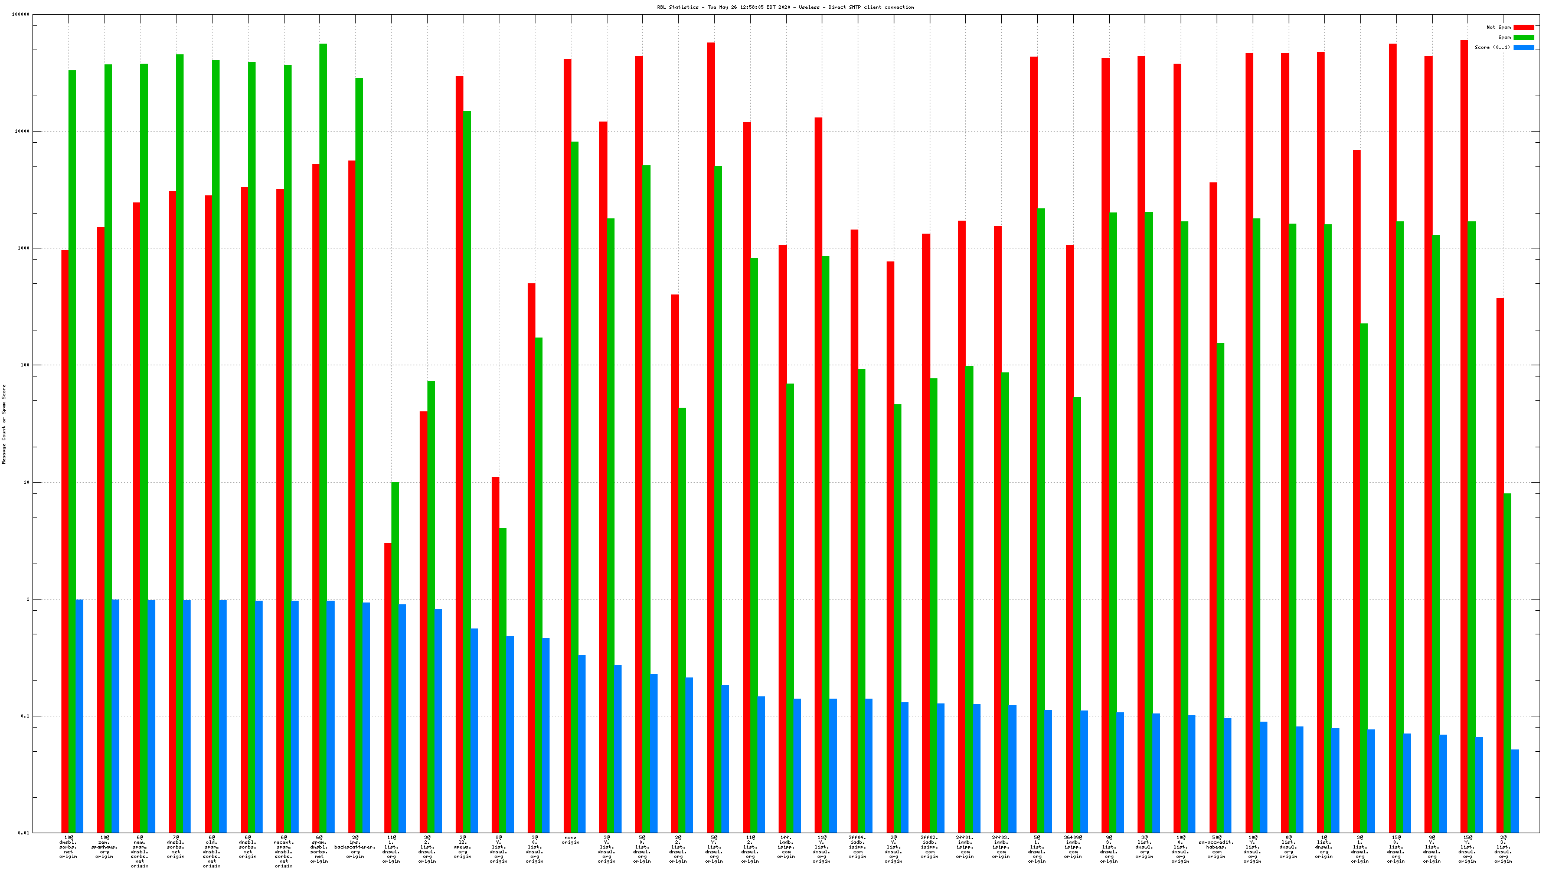This screenshot has width=1549, height=871.
Task: Click the none origin axis label
Action: 570,840
